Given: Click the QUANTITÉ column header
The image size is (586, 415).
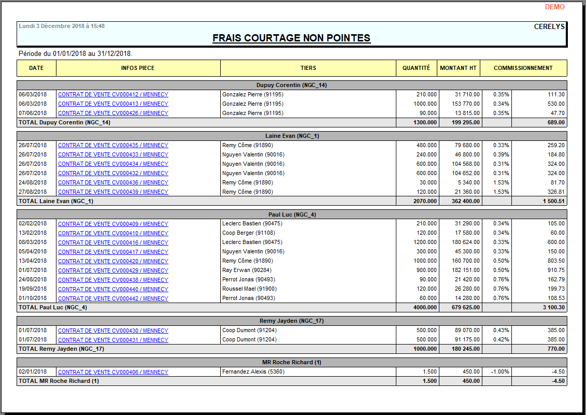Looking at the screenshot, I should point(416,68).
